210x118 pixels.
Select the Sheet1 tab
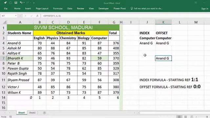click(22, 113)
